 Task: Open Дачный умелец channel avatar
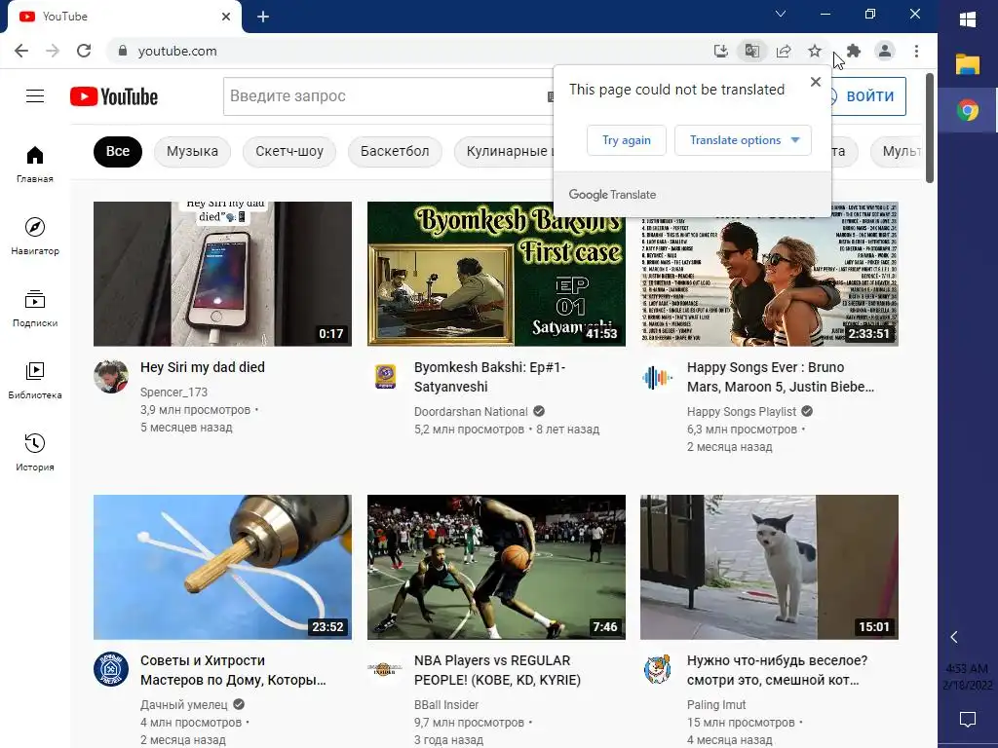[x=111, y=669]
